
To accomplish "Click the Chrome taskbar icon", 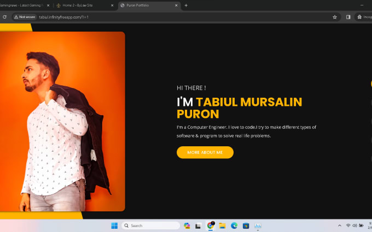I will (x=211, y=225).
